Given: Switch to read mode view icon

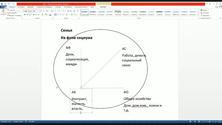Looking at the screenshot, I should [x=190, y=122].
